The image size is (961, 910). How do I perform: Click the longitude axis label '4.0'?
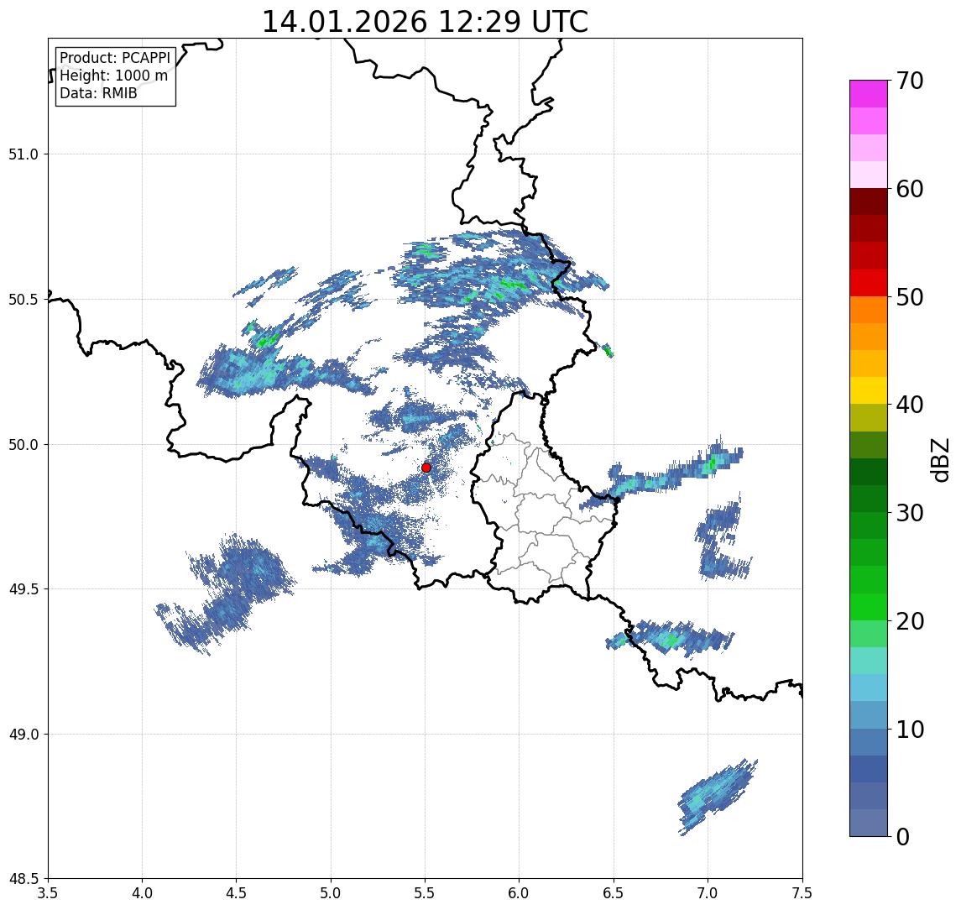(142, 893)
